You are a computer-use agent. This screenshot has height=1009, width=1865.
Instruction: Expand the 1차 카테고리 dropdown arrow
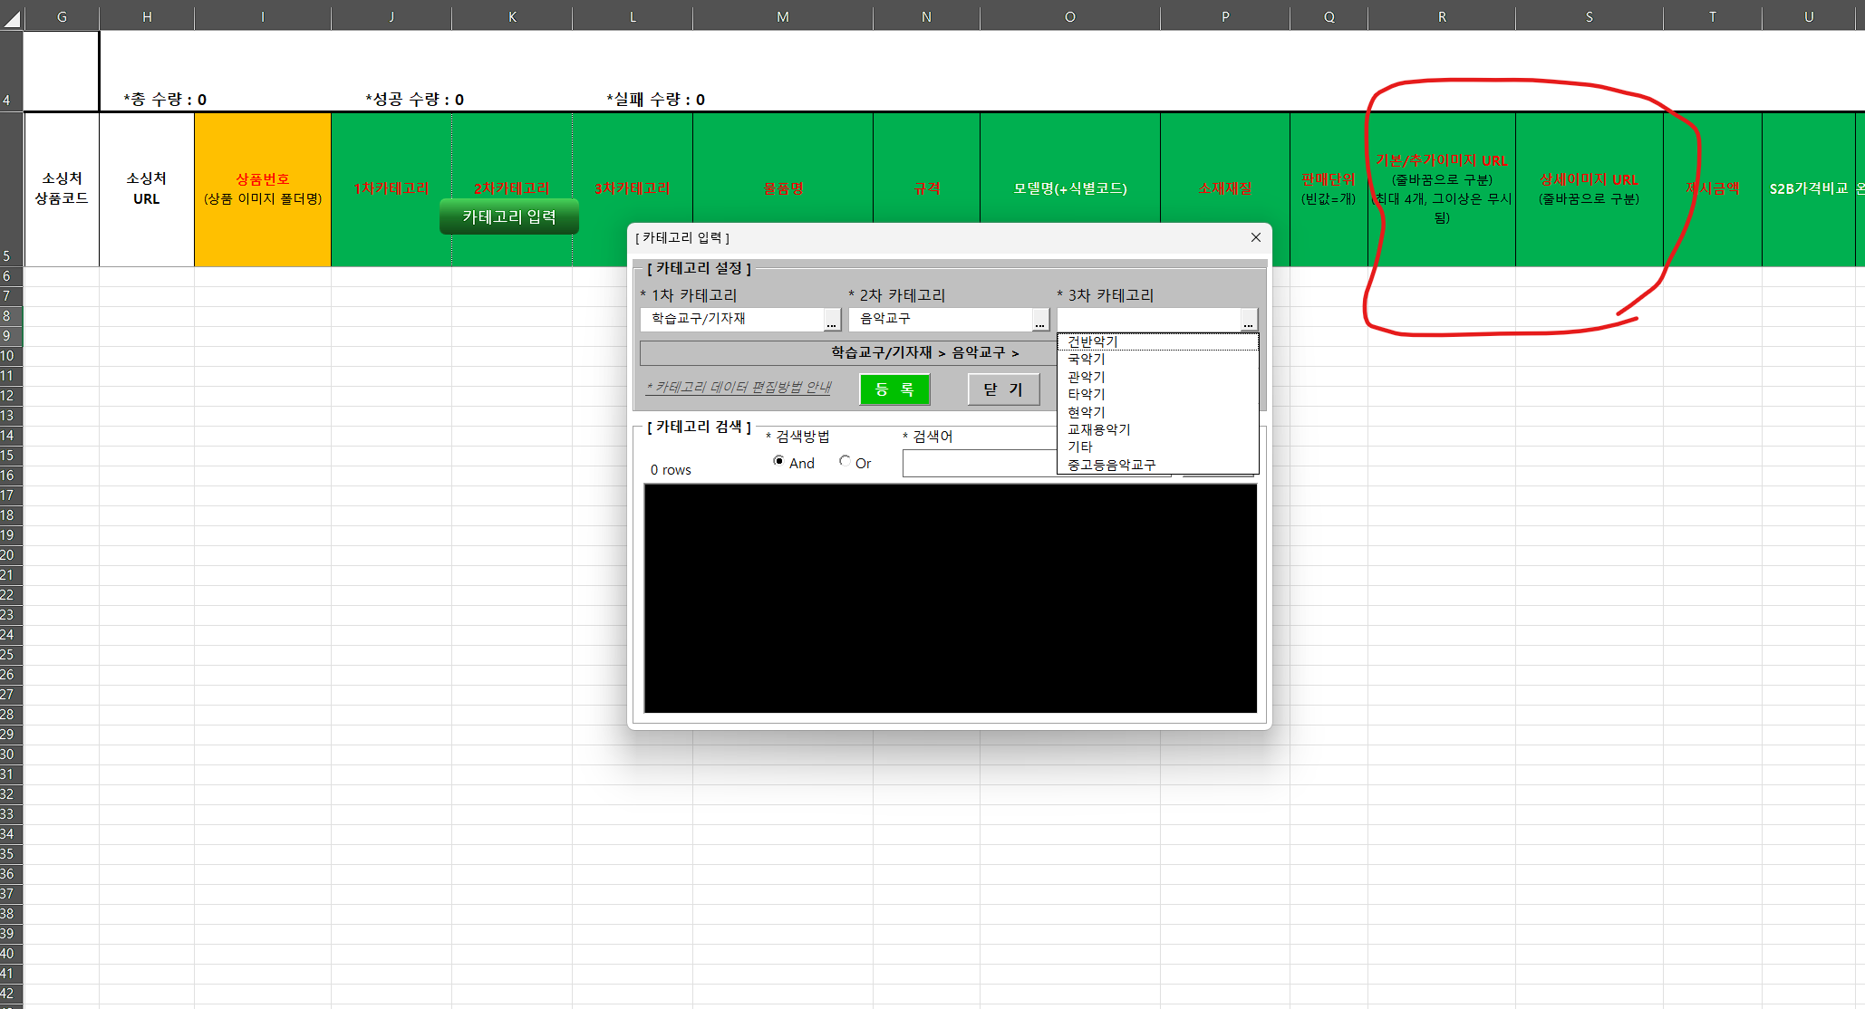point(832,320)
